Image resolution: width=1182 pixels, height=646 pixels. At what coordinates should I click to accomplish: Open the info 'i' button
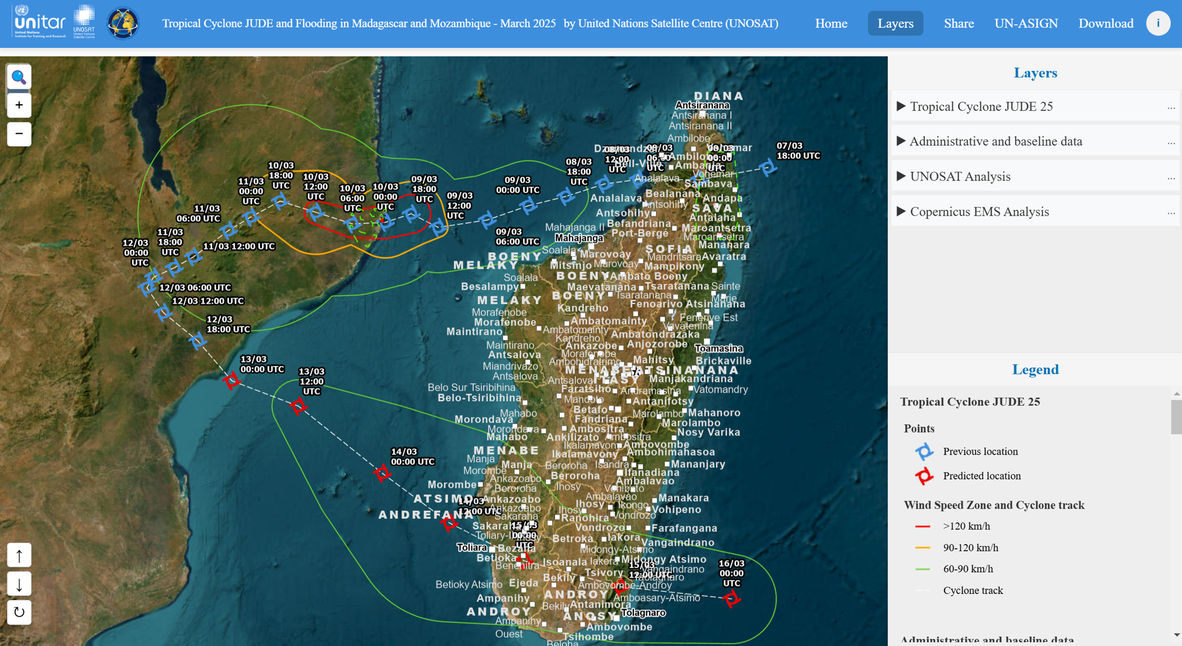point(1158,23)
